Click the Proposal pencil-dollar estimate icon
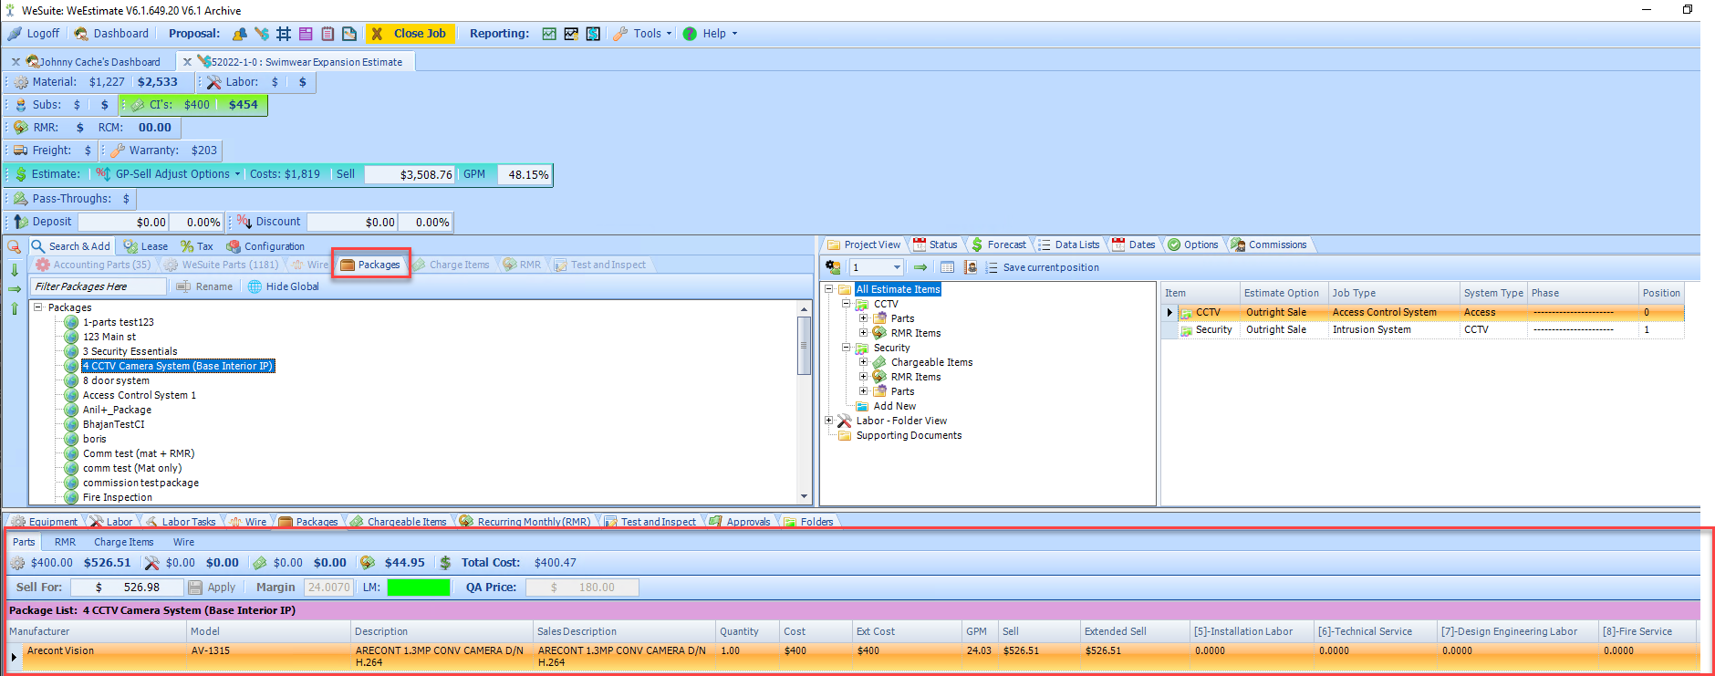The image size is (1715, 676). coord(262,34)
